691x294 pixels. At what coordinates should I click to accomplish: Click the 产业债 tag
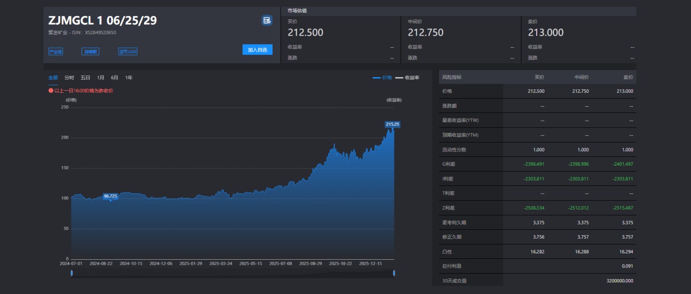click(56, 51)
